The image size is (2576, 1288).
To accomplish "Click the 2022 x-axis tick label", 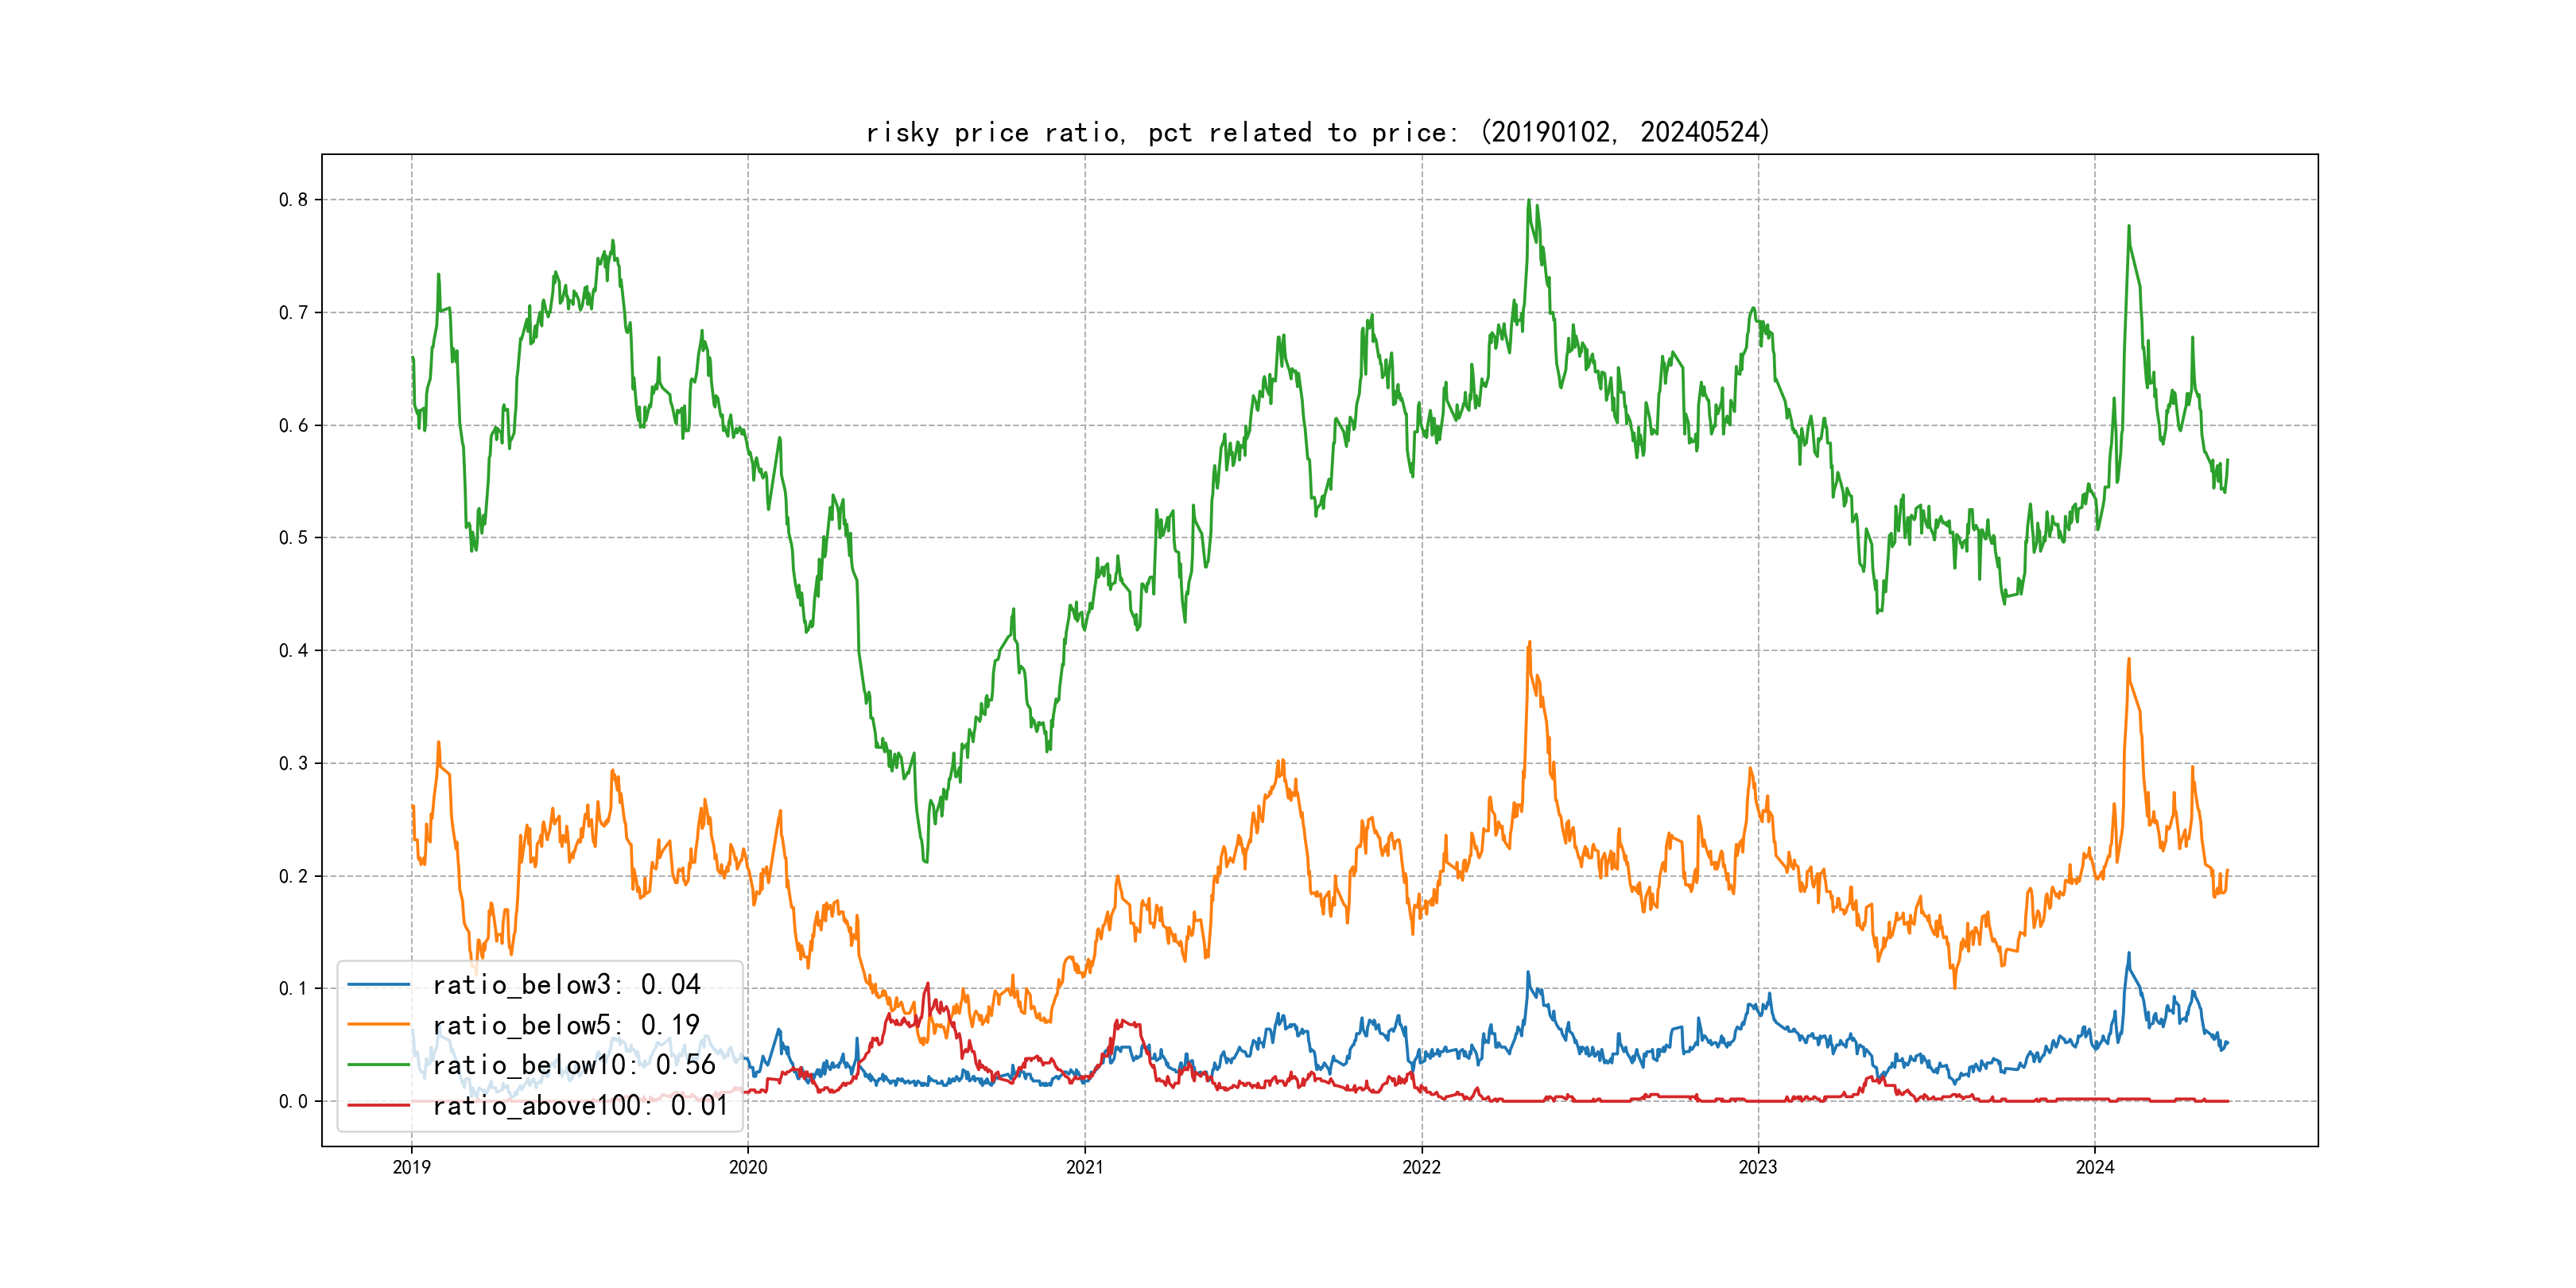I will coord(1421,1167).
